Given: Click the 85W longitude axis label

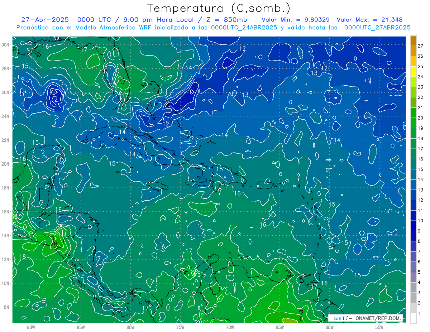Looking at the screenshot, I should click(81, 327).
